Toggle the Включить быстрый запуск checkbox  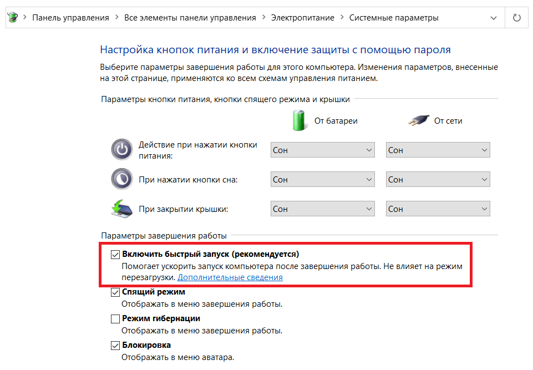[x=115, y=255]
